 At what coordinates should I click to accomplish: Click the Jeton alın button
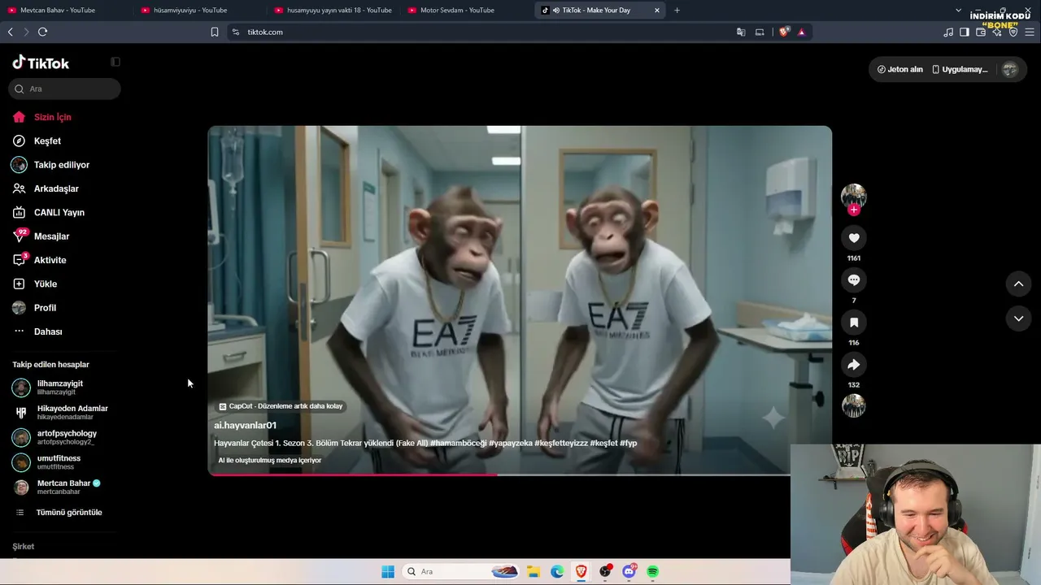(900, 69)
